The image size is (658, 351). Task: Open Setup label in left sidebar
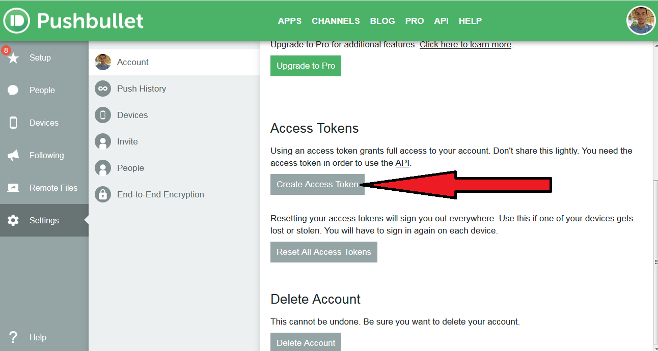[x=40, y=57]
